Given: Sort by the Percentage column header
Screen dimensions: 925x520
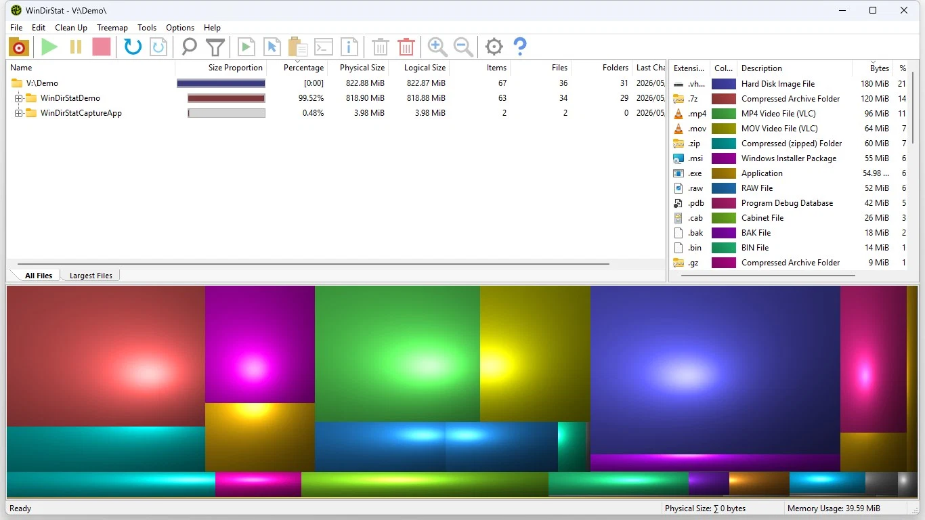Looking at the screenshot, I should coord(297,68).
